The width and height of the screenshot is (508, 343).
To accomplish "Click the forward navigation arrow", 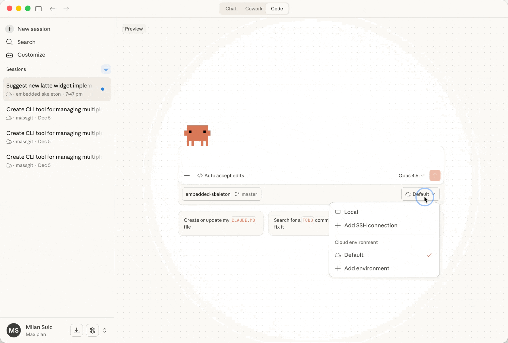I will tap(66, 9).
